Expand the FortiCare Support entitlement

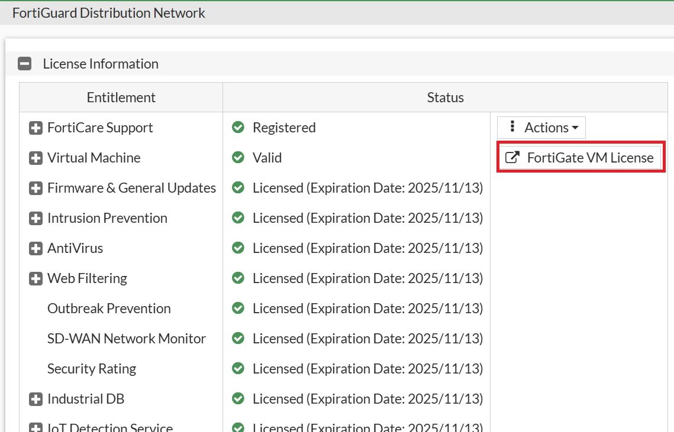pos(36,128)
